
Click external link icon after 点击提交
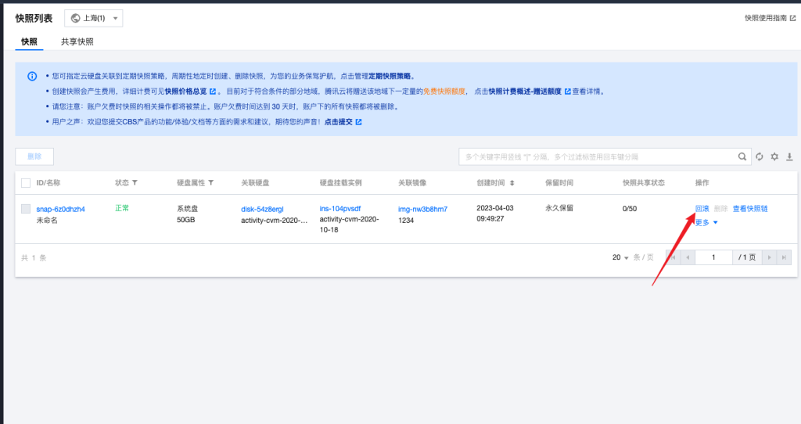(x=358, y=122)
